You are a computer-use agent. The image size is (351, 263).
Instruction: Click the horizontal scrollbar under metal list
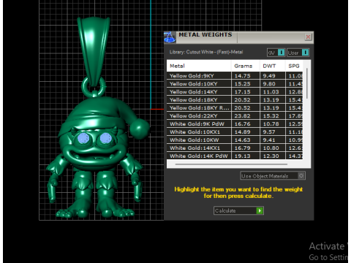231,164
